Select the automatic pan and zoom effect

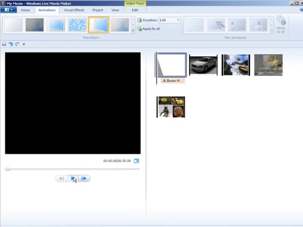[x=216, y=25]
